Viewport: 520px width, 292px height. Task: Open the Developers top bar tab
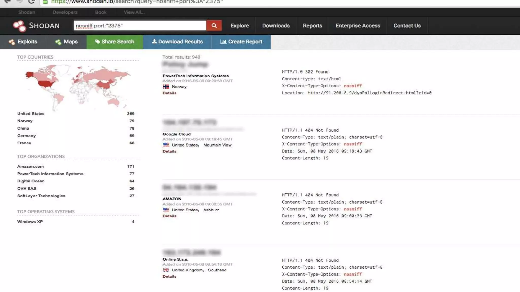[x=65, y=12]
